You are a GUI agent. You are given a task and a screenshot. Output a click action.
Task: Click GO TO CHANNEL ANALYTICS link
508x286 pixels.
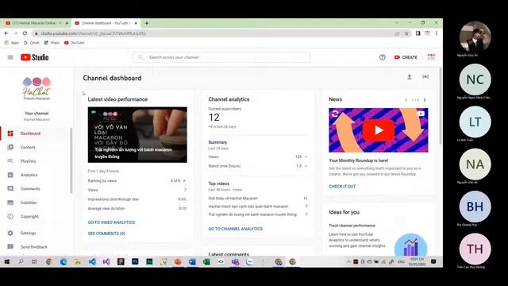[x=236, y=229]
